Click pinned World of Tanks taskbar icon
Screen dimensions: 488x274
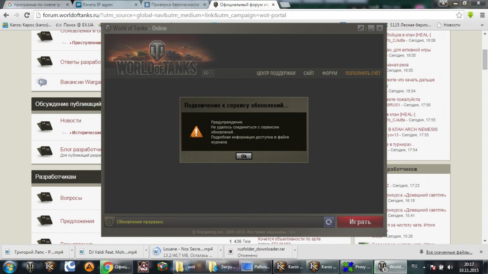pyautogui.click(x=30, y=267)
